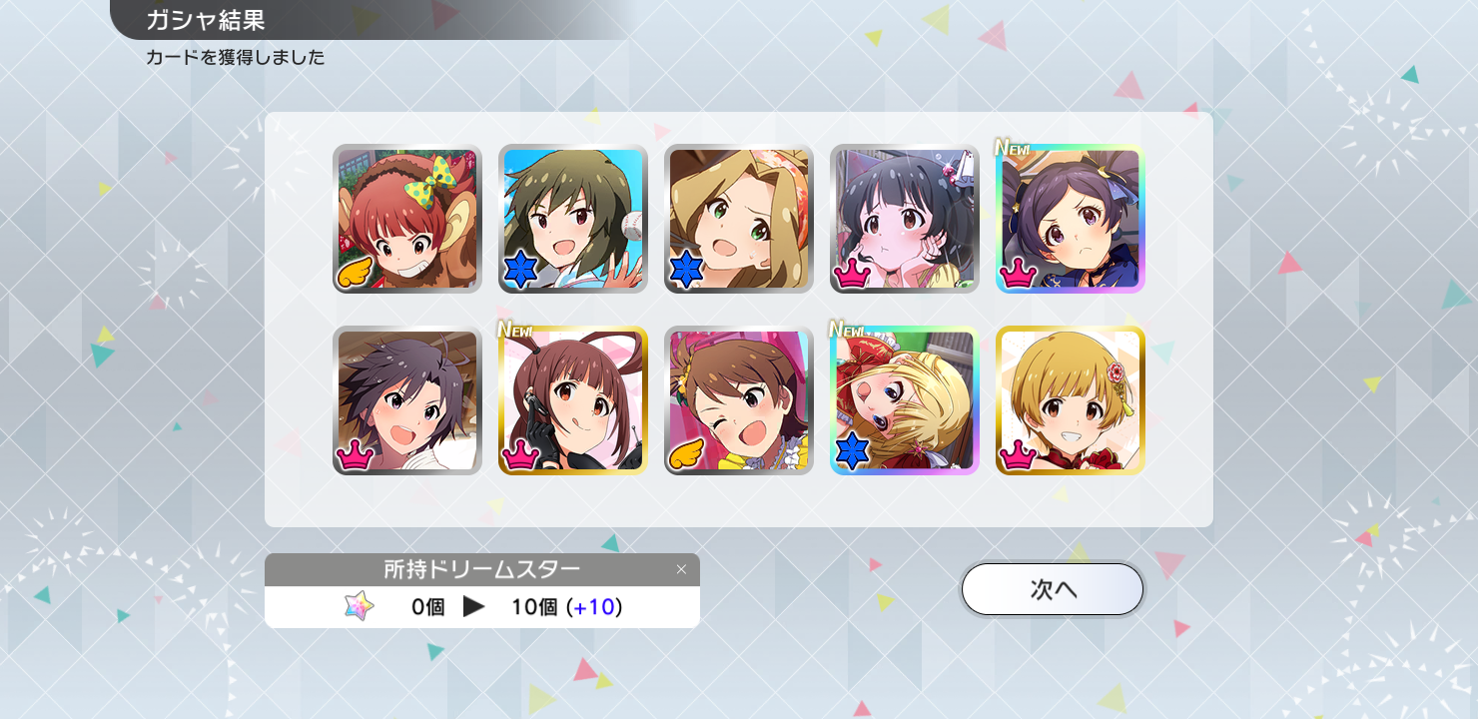1478x719 pixels.
Task: Click the blue star on rainbow blonde card
Action: pos(852,452)
